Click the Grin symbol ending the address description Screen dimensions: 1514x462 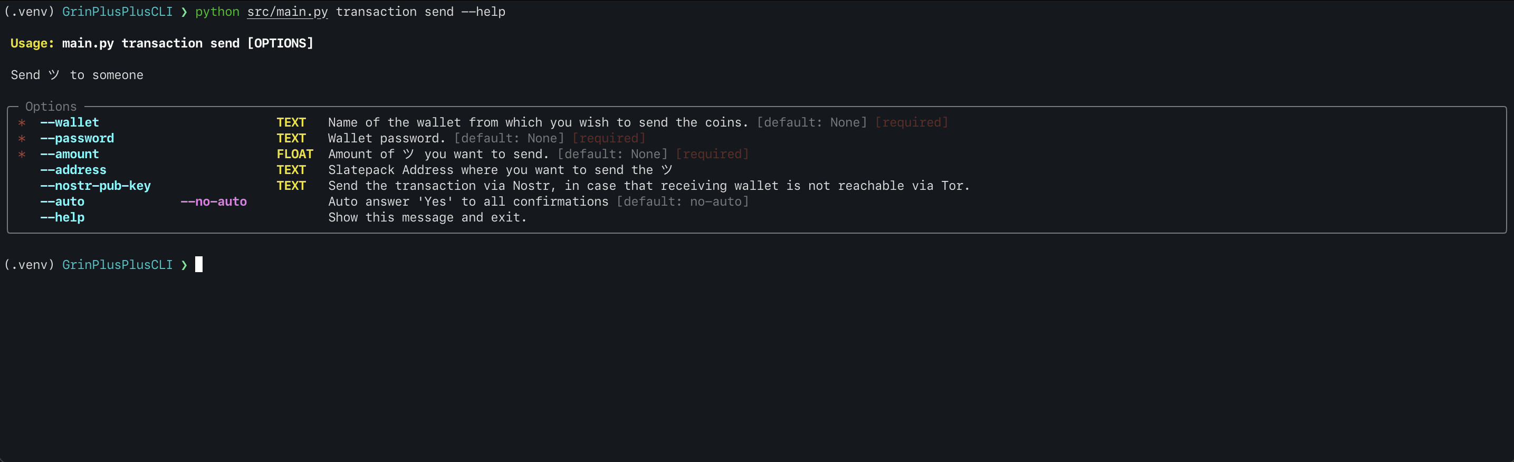coord(666,170)
